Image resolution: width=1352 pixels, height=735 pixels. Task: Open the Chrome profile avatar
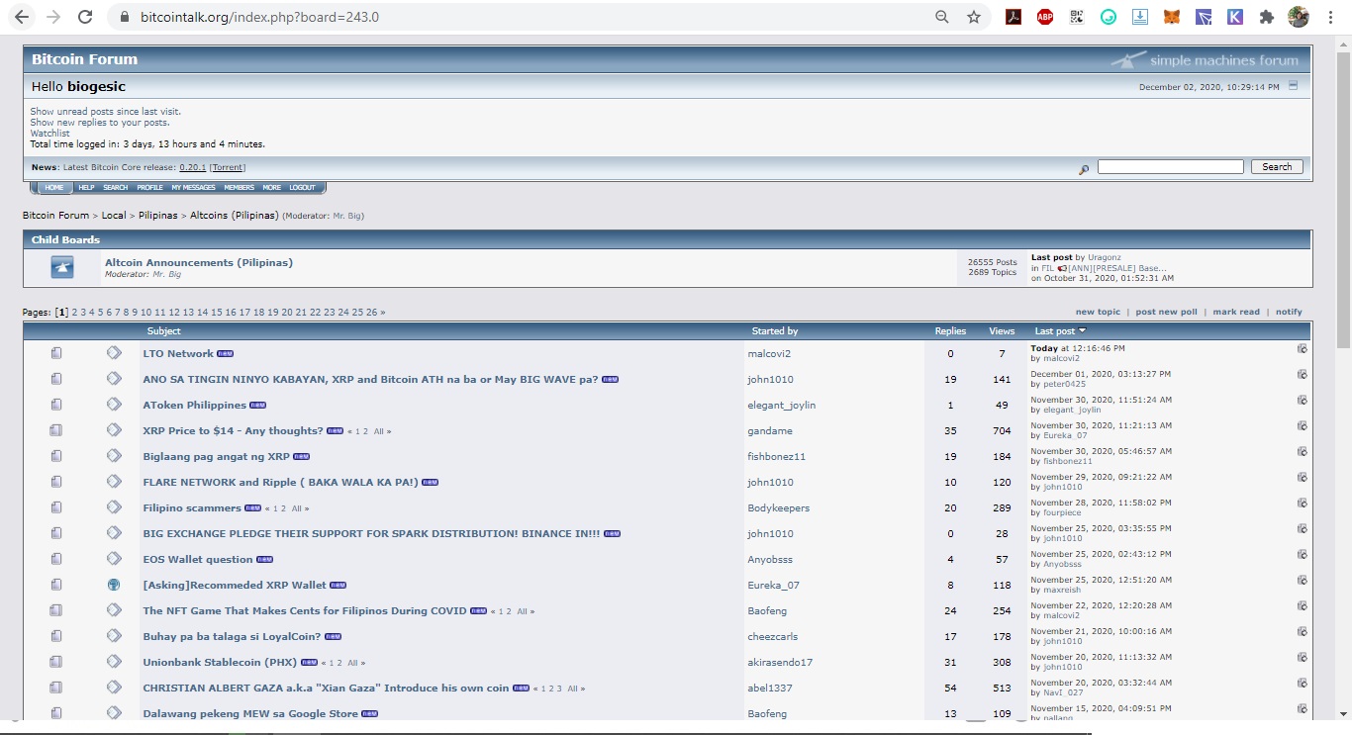point(1299,17)
